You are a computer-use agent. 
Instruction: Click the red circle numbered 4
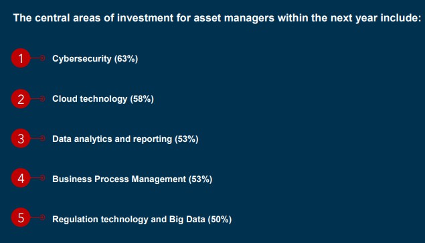click(x=21, y=178)
